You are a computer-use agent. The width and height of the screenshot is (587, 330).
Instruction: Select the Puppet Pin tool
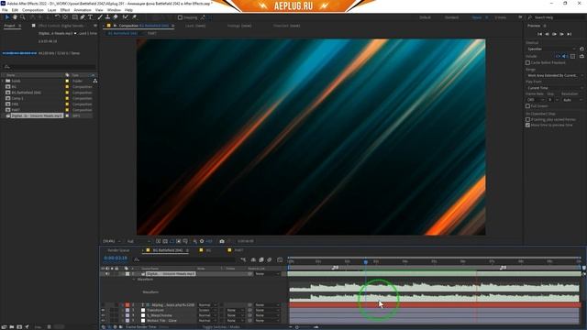[134, 17]
